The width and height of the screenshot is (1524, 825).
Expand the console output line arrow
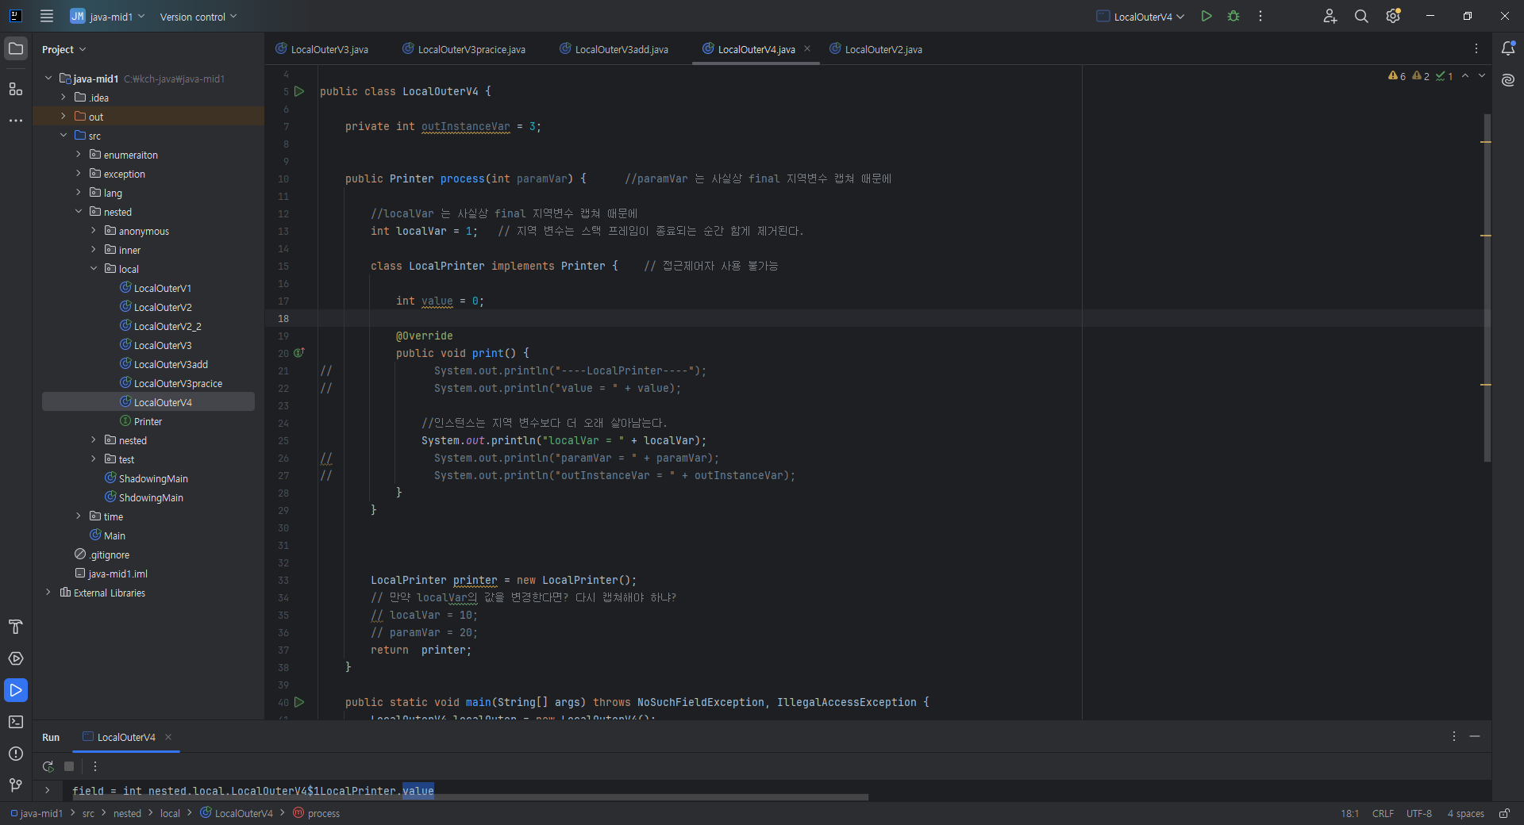tap(48, 790)
